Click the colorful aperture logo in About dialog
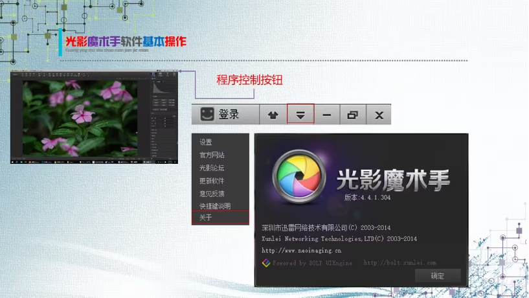529x298 pixels. coord(299,176)
